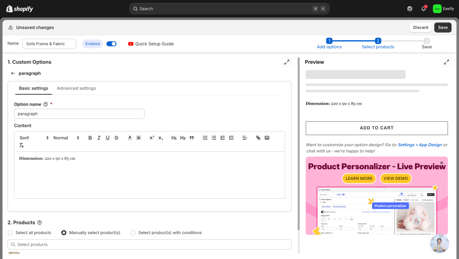Open the Normal text size dropdown
Viewport: 459px width, 259px height.
tap(66, 138)
